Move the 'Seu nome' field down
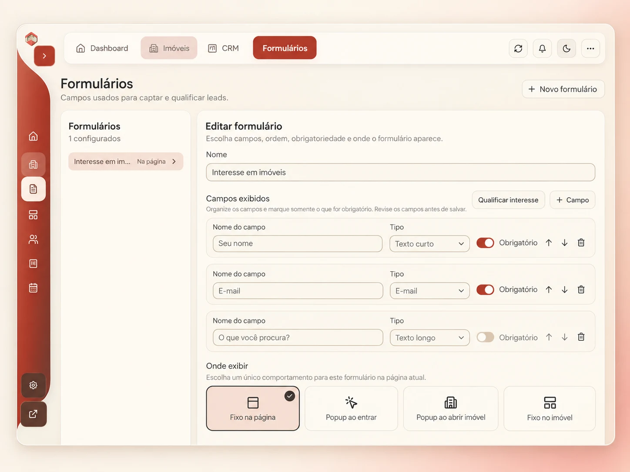 point(564,243)
